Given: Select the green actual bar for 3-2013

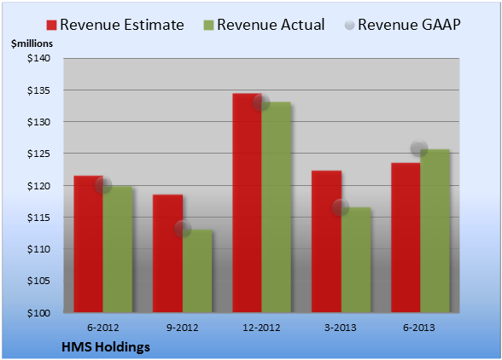Looking at the screenshot, I should [356, 260].
